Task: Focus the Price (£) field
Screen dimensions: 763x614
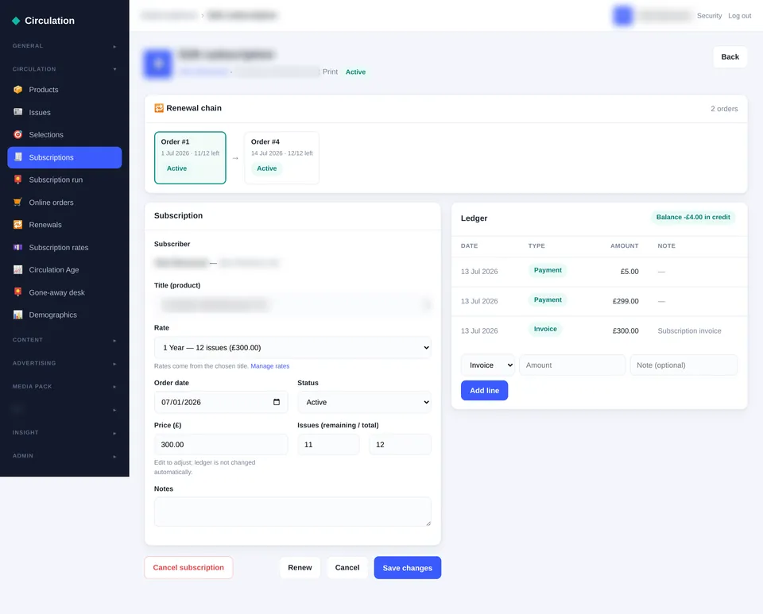Action: point(221,444)
